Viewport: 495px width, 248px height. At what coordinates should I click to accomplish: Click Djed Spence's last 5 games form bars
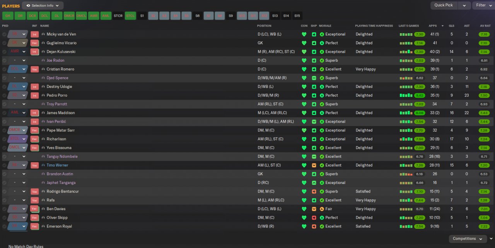[406, 78]
